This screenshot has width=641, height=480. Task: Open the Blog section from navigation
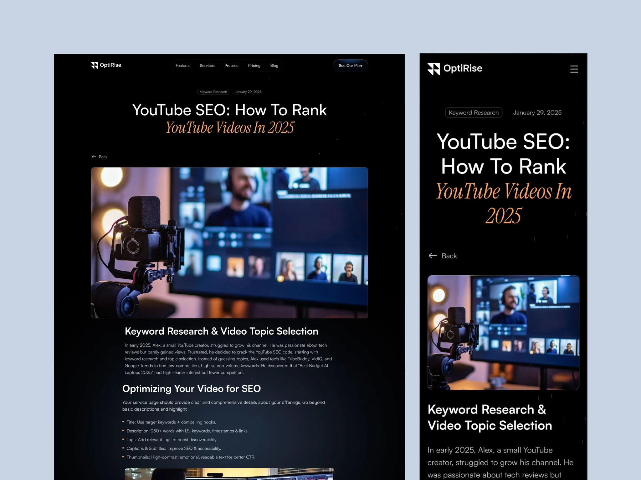click(274, 66)
